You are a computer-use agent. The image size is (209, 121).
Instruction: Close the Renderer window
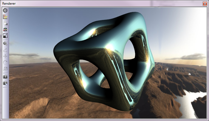coord(205,4)
